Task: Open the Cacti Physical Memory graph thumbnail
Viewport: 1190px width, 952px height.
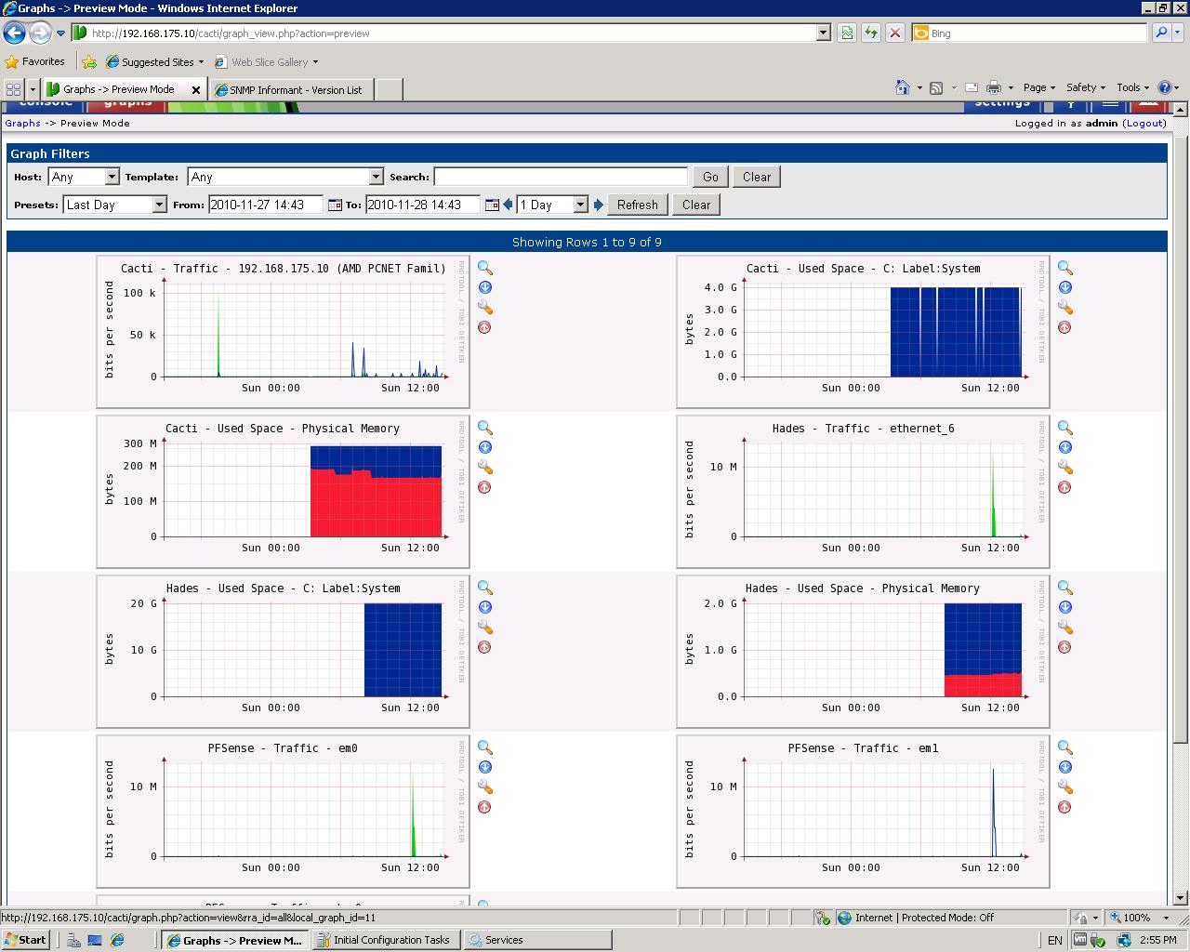Action: (283, 491)
